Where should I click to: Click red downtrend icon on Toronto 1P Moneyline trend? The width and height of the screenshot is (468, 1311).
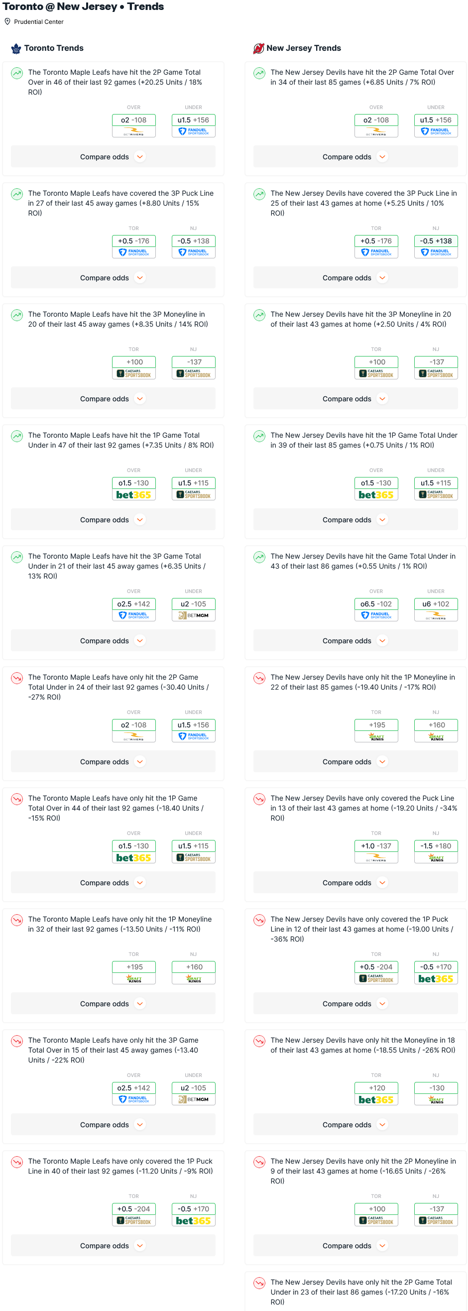[17, 920]
